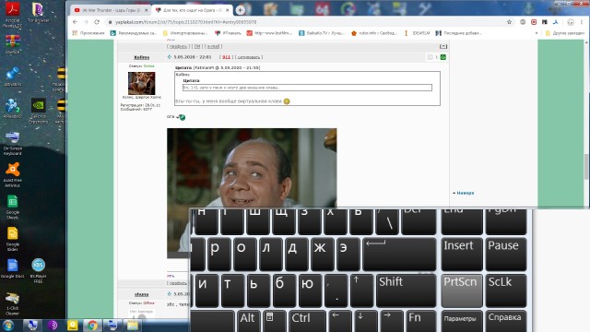
Task: Toggle the Ctrl key on the on-screen keyboard
Action: coord(307,321)
